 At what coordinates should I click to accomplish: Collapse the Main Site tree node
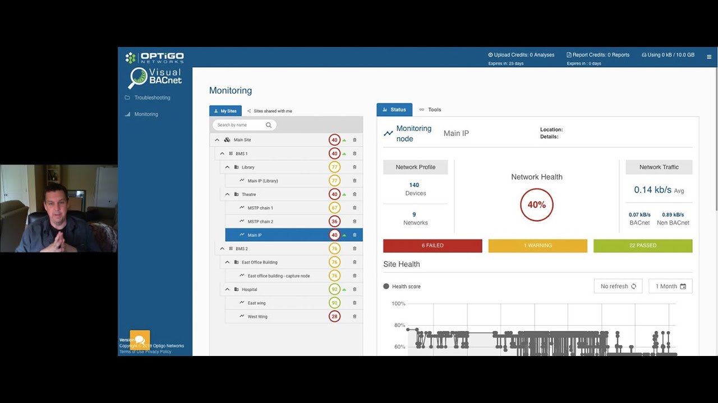tap(217, 140)
